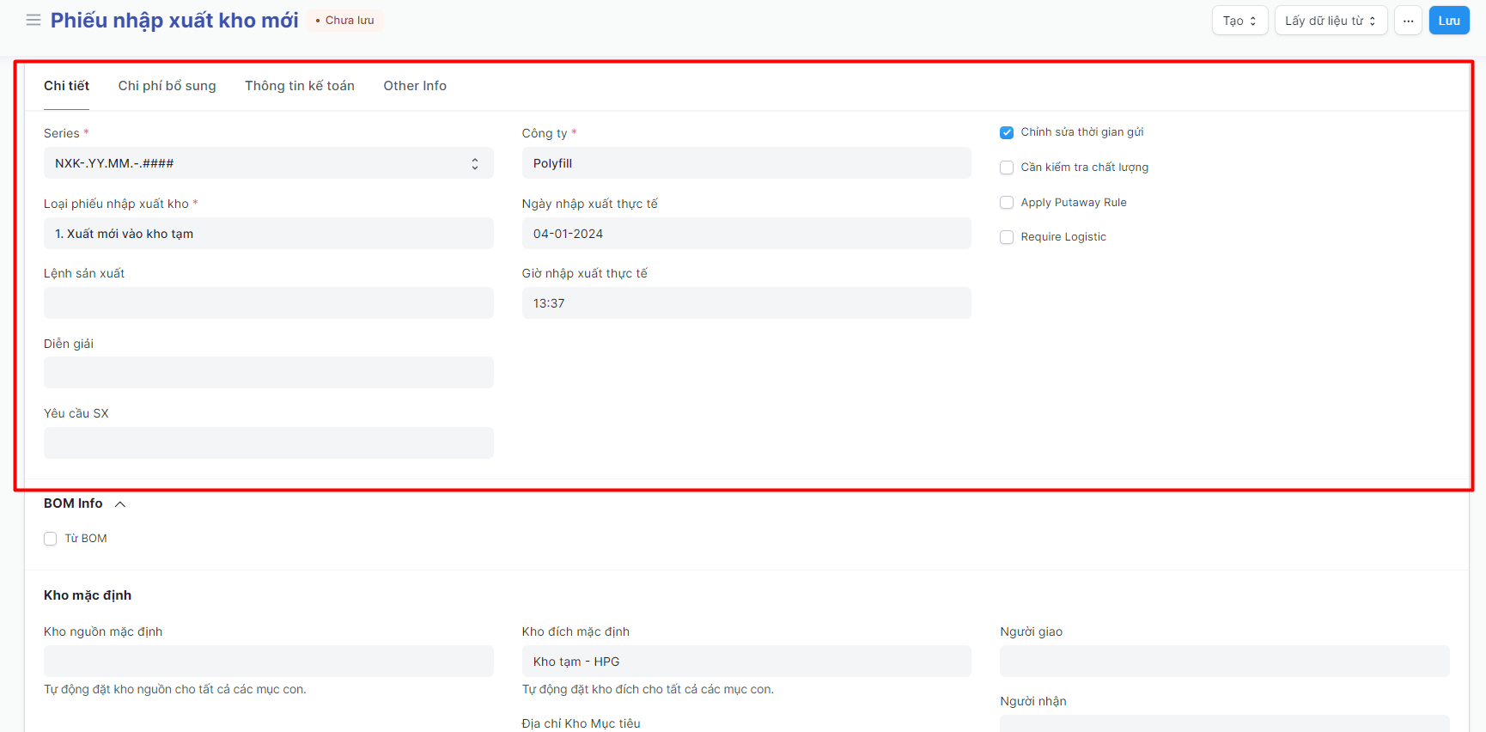Image resolution: width=1486 pixels, height=732 pixels.
Task: Enable the Từ BOM checkbox
Action: pos(51,539)
